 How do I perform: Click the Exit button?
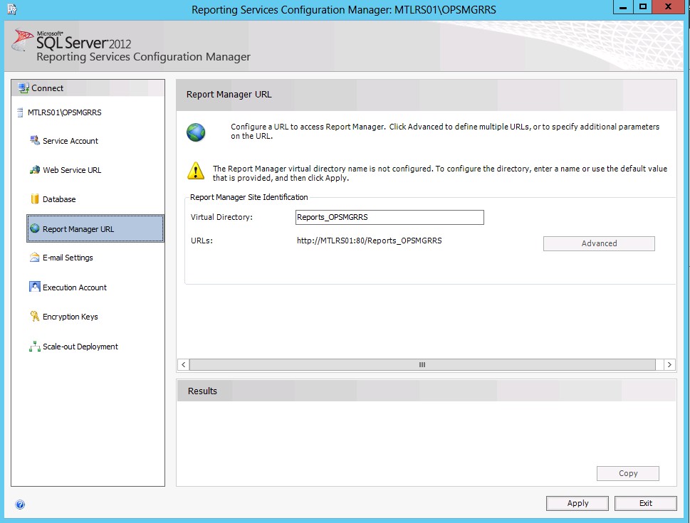tap(646, 503)
